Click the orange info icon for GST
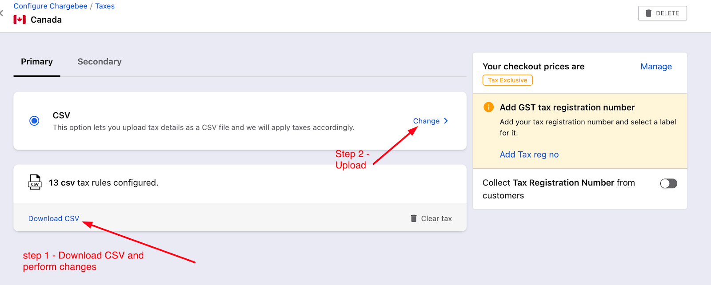 click(488, 107)
